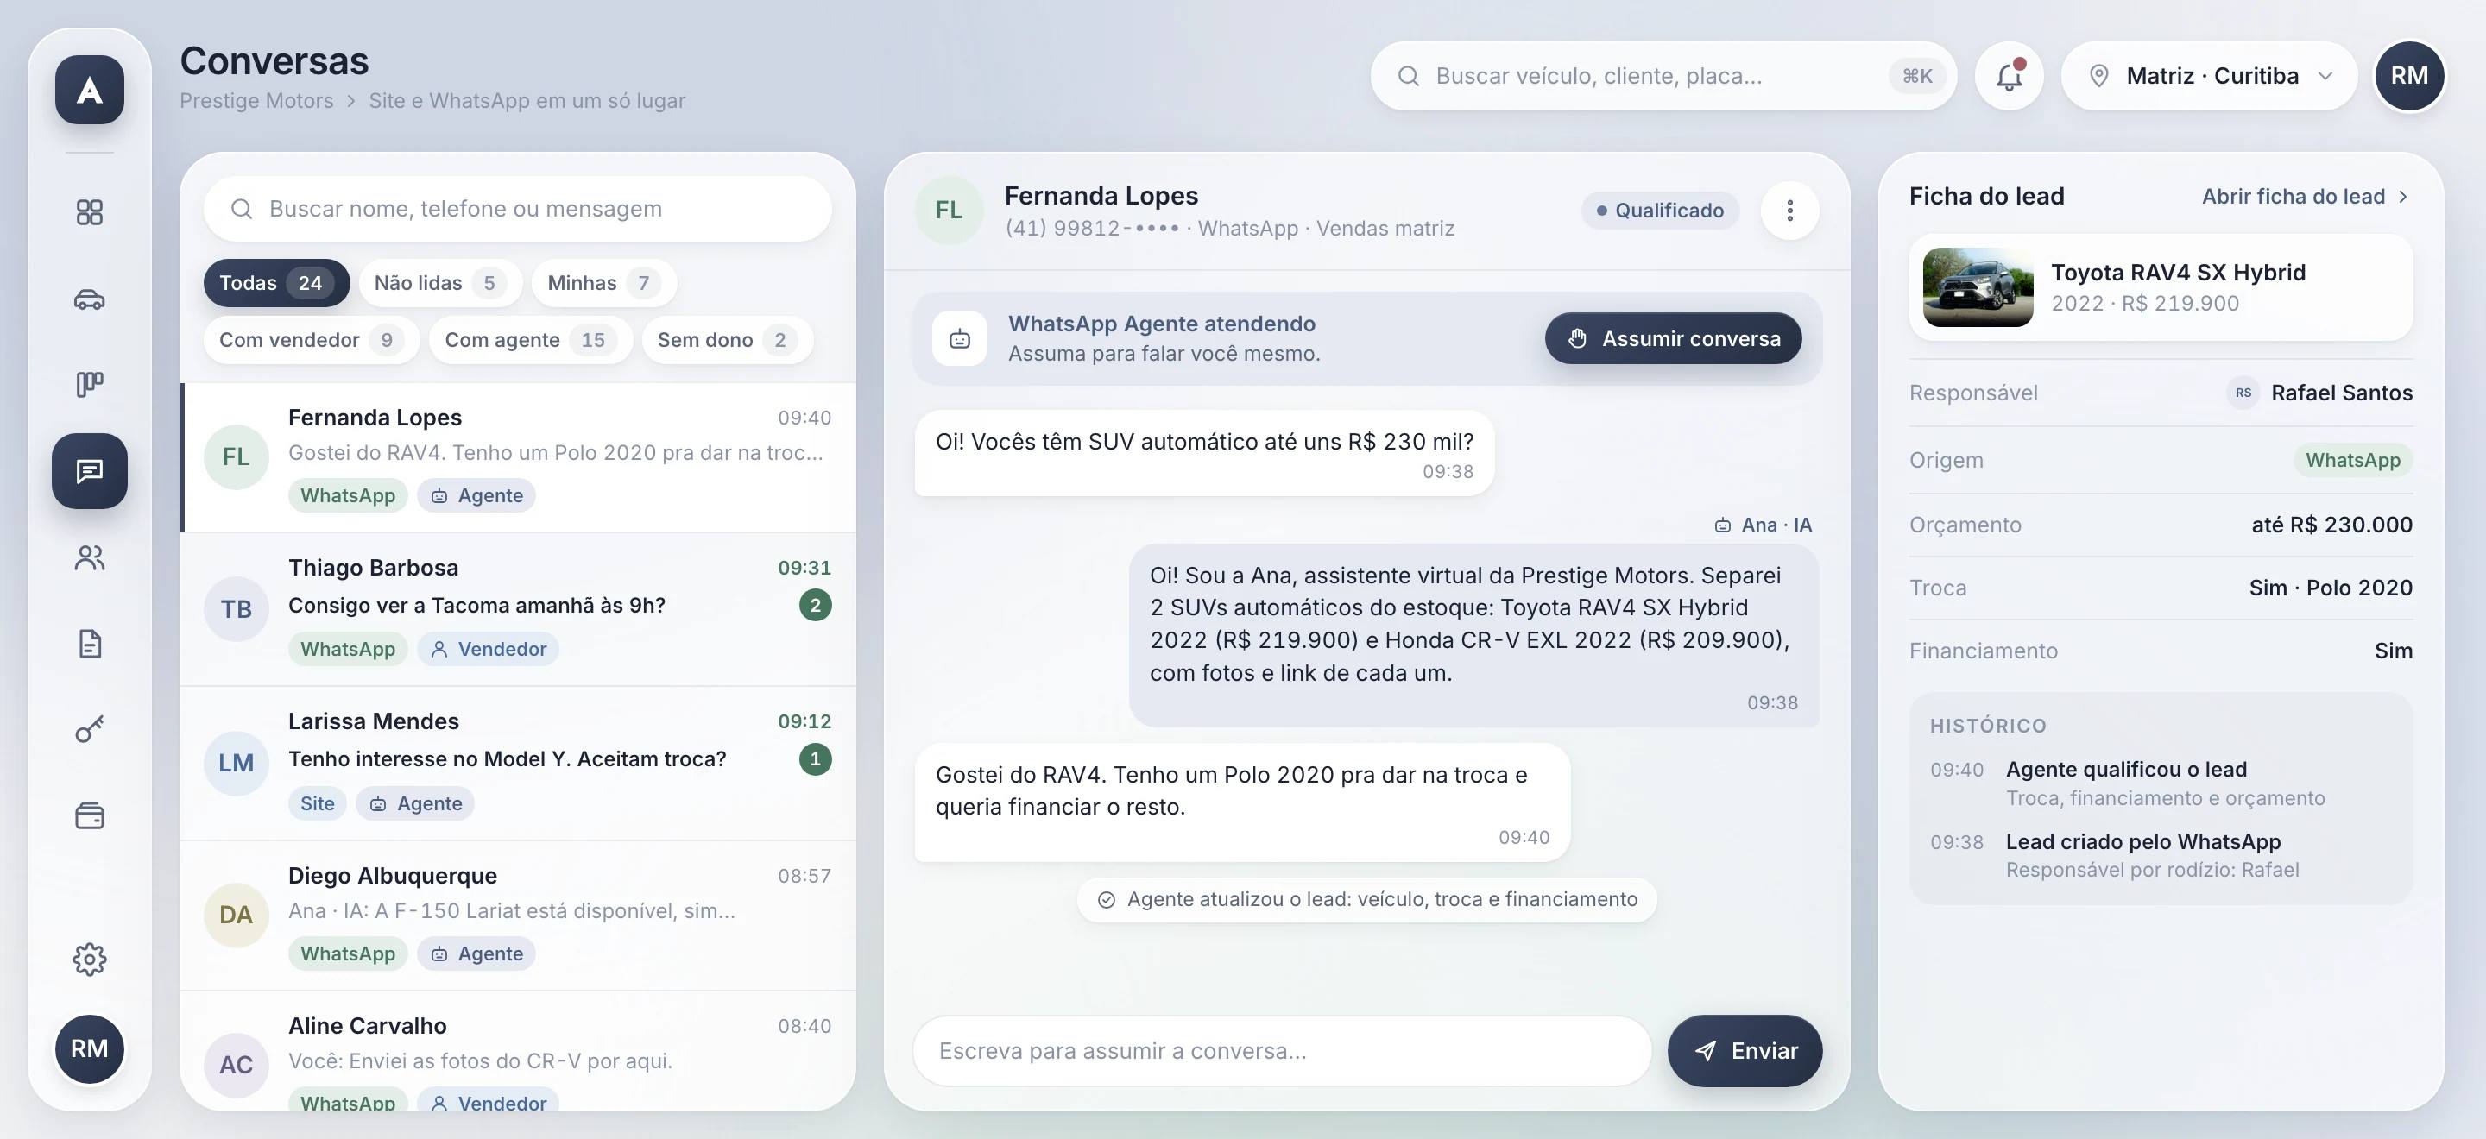Click the robot agent icon in the banner
Image resolution: width=2486 pixels, height=1139 pixels.
pyautogui.click(x=959, y=338)
